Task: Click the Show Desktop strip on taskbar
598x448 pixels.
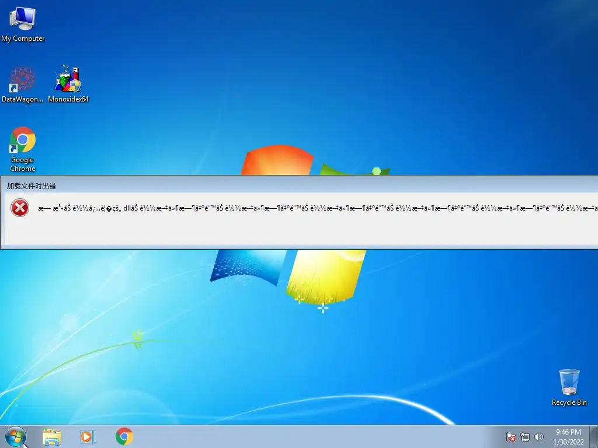Action: (x=594, y=436)
